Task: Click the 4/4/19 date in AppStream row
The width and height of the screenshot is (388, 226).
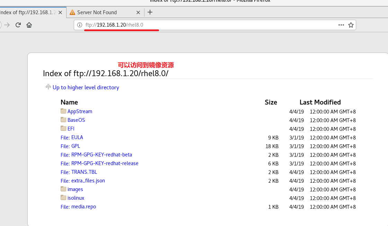Action: (x=297, y=112)
